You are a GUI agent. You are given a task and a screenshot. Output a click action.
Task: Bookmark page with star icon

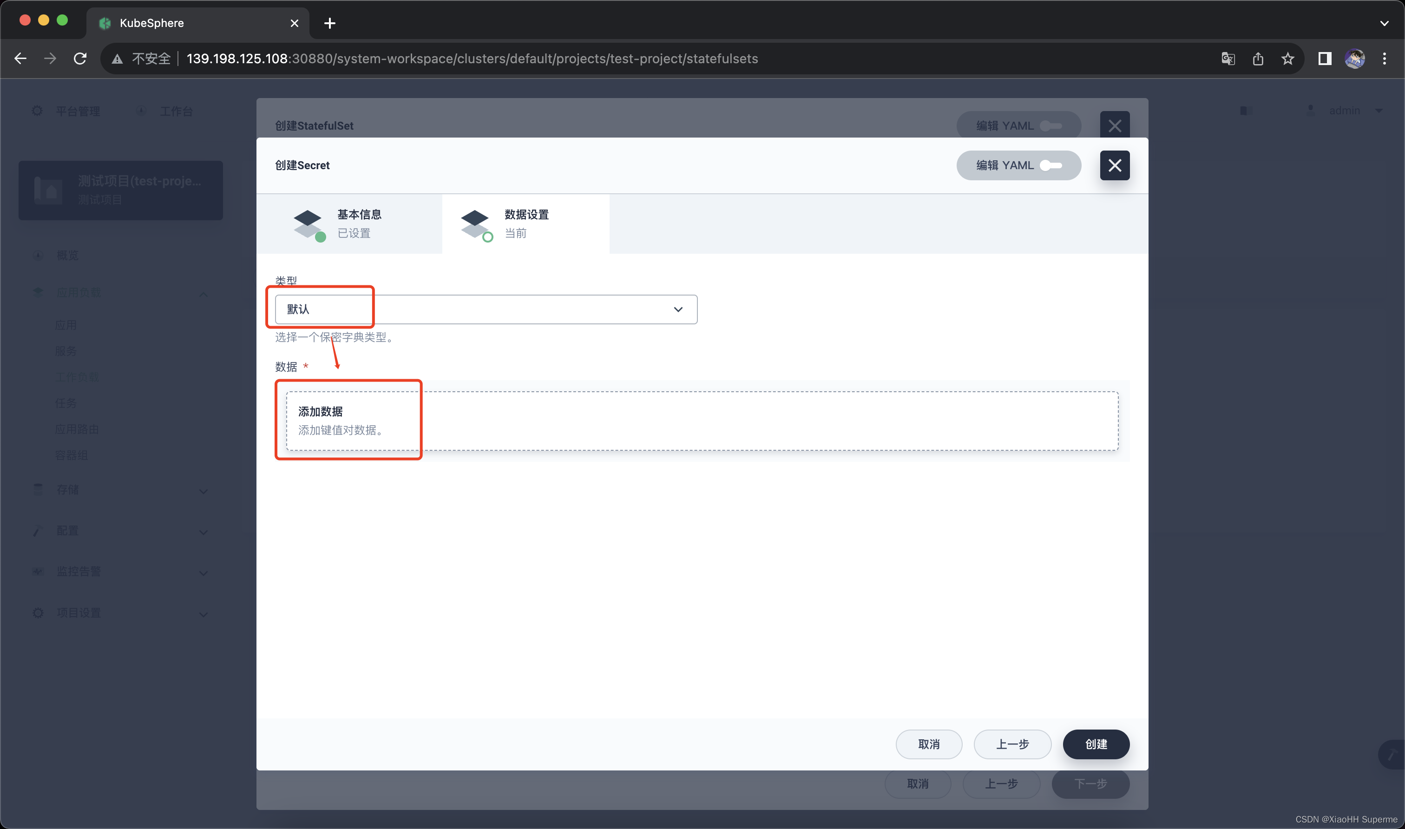[x=1288, y=59]
